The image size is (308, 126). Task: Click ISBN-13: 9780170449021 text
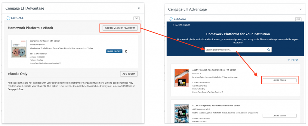click(x=38, y=54)
